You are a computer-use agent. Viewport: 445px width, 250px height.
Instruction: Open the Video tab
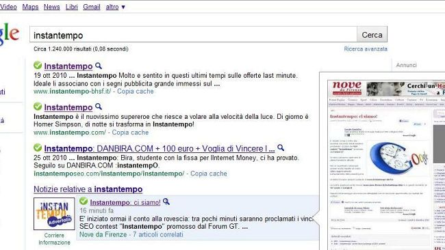[8, 7]
